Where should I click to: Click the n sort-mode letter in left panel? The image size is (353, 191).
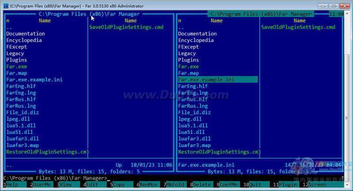coord(8,21)
